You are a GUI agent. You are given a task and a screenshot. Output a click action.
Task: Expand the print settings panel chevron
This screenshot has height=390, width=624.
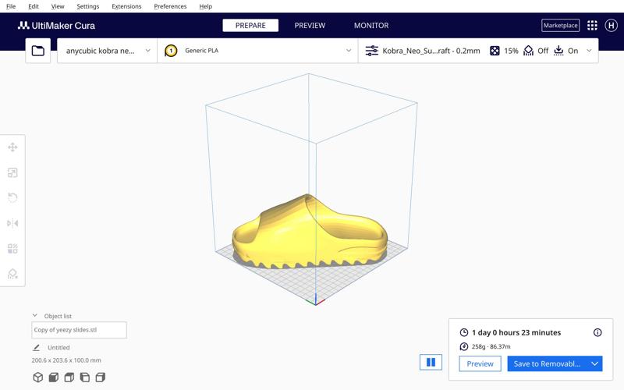(x=589, y=51)
